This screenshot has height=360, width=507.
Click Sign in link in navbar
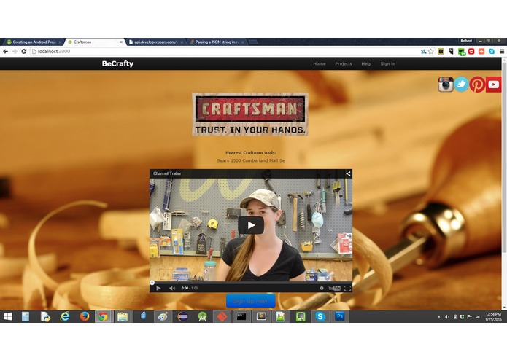(x=387, y=63)
